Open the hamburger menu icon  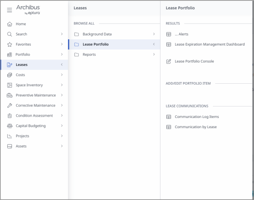point(9,10)
